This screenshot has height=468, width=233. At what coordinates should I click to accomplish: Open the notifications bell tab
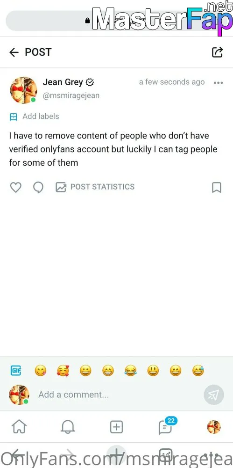tap(68, 427)
